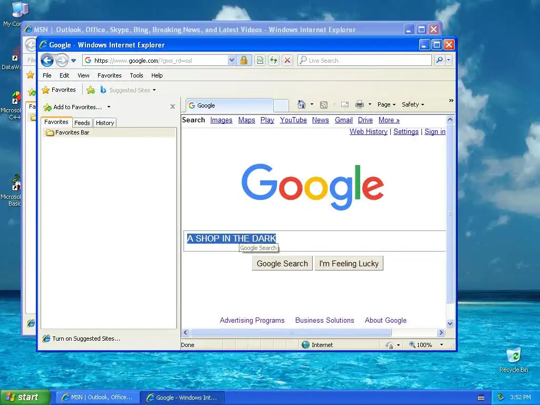Expand the Home button dropdown arrow

[x=312, y=104]
